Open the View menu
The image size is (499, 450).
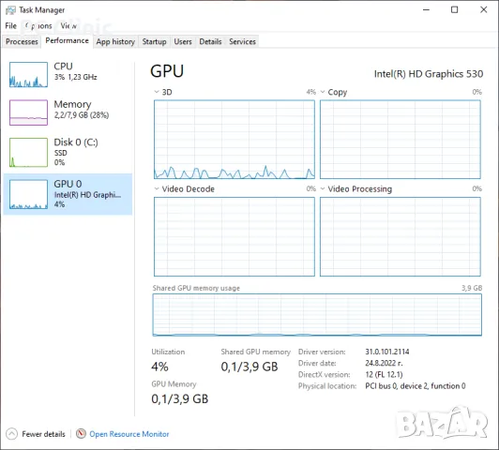(x=68, y=25)
